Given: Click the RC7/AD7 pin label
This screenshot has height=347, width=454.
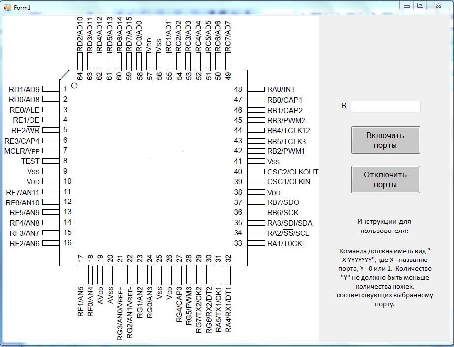Looking at the screenshot, I should click(x=228, y=36).
